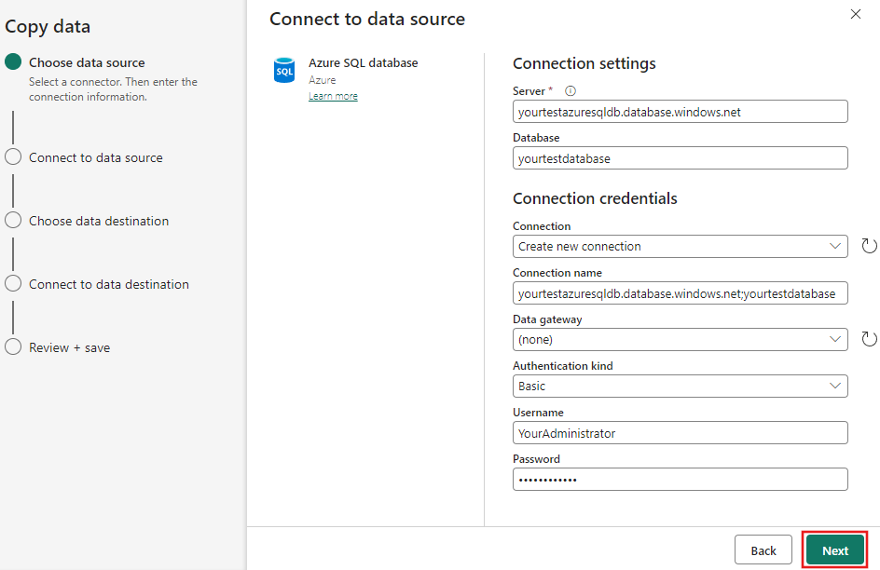Viewport: 880px width, 570px height.
Task: Select the Connect to data destination step circle
Action: [13, 283]
